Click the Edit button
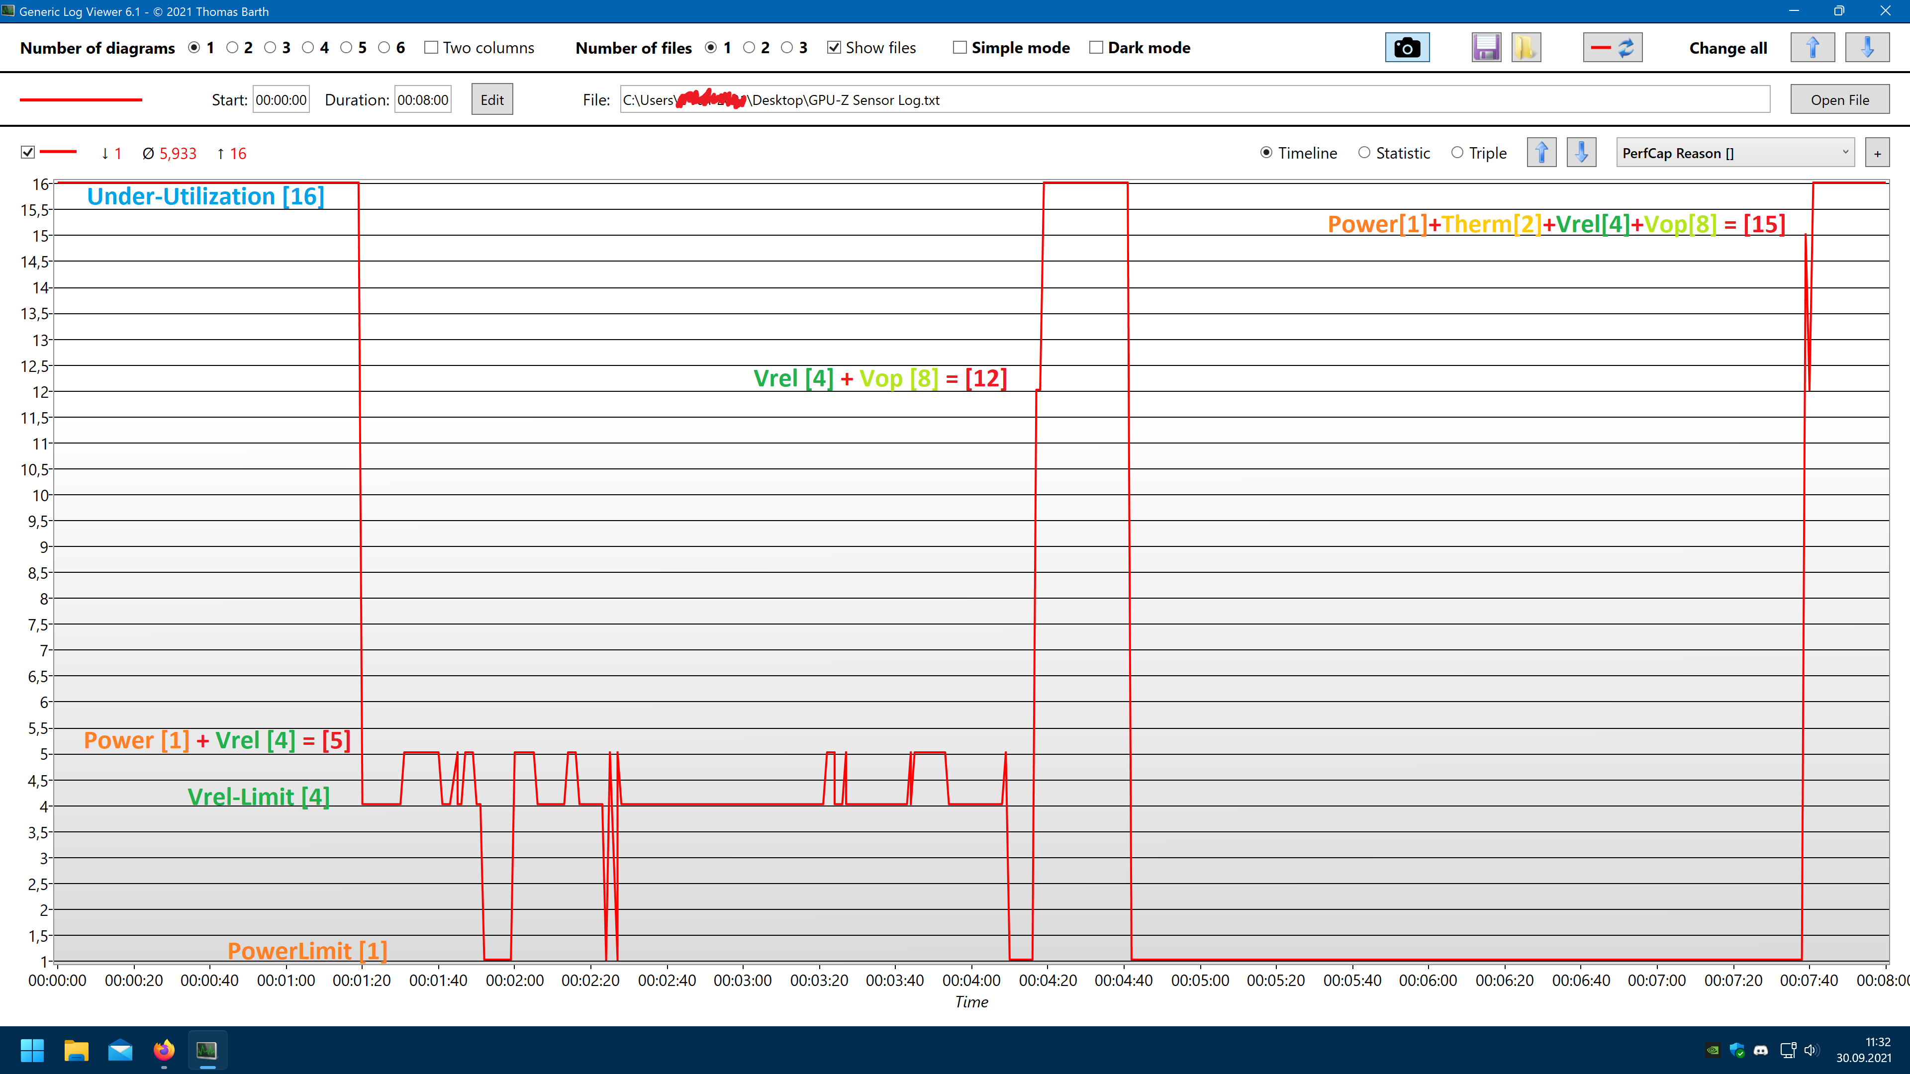1910x1074 pixels. coord(491,100)
